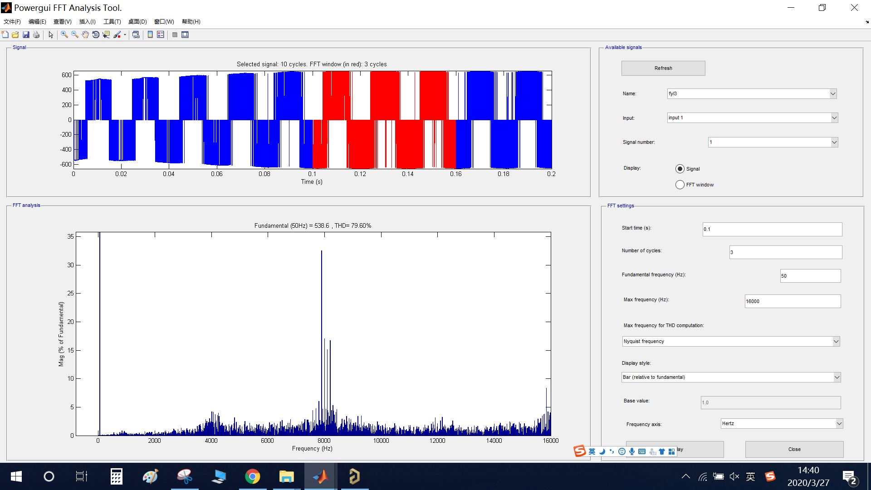This screenshot has width=871, height=490.
Task: Click the Start time input field
Action: click(772, 229)
